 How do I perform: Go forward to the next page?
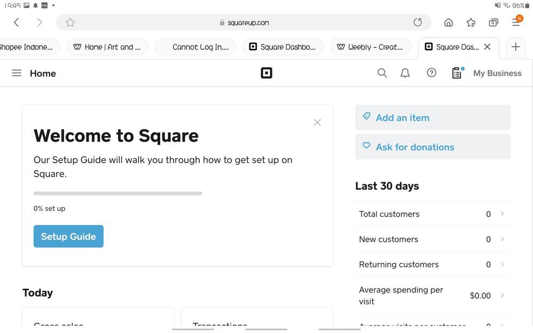click(x=40, y=22)
